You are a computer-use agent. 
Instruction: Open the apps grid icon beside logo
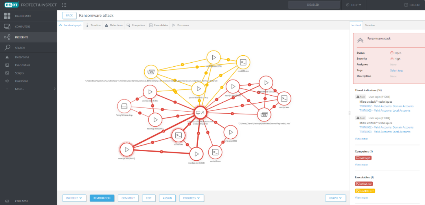click(64, 5)
